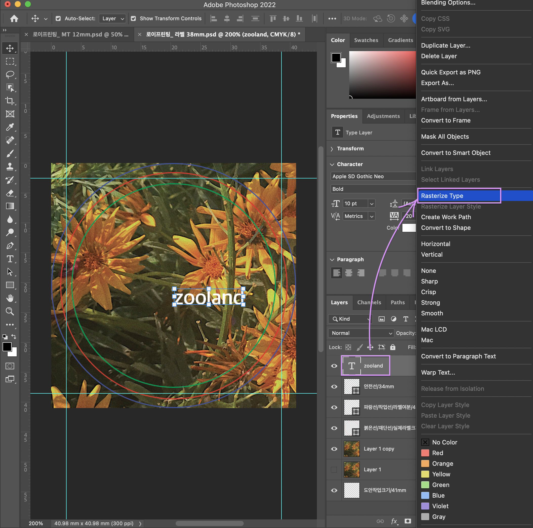This screenshot has height=528, width=533.
Task: Show the hidden Layer 1
Action: tap(334, 469)
